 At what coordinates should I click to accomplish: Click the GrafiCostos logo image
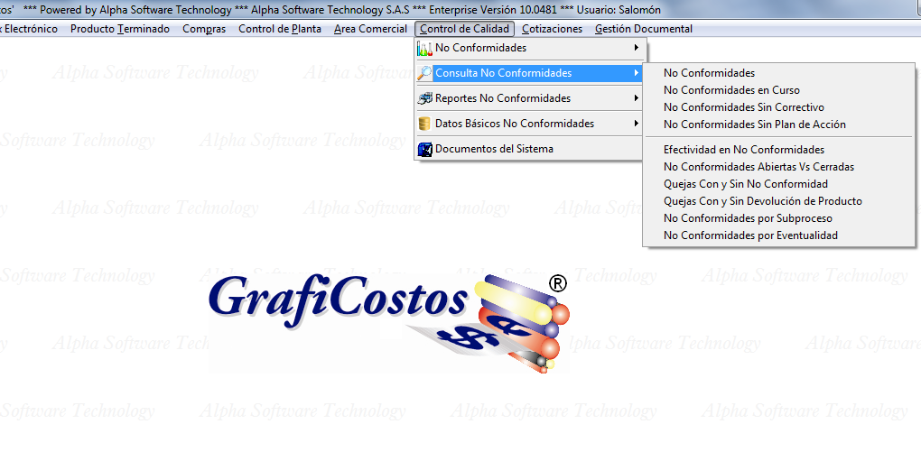390,320
